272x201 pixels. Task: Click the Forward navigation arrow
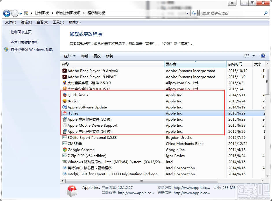tap(15, 13)
